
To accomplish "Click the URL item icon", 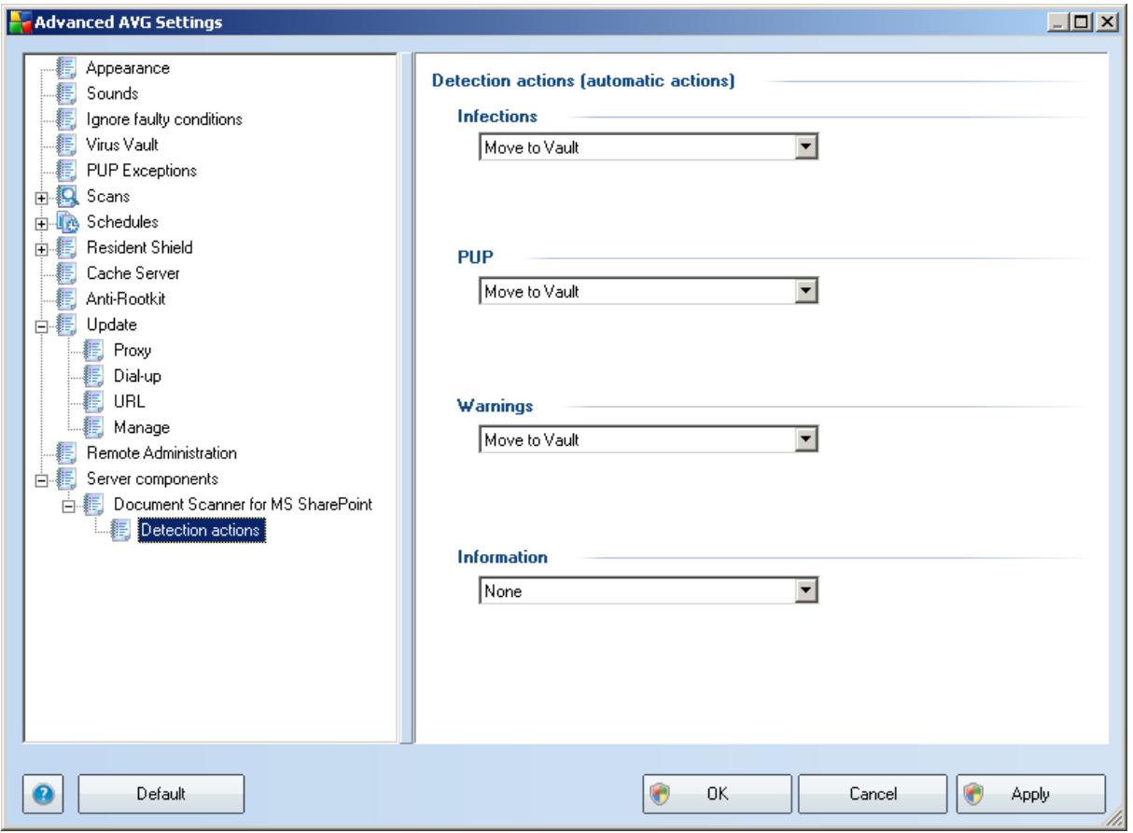I will click(95, 402).
